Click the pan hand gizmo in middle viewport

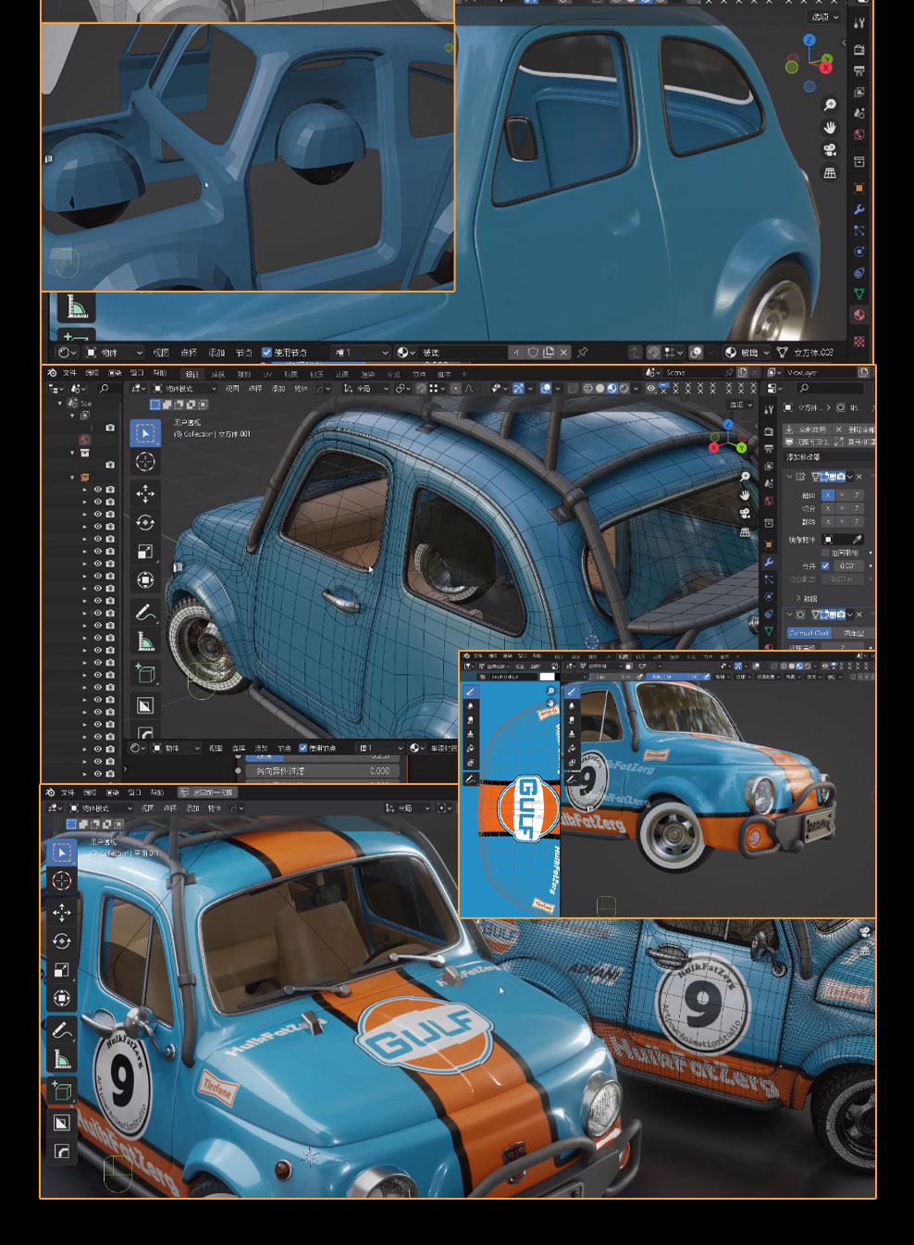click(746, 495)
